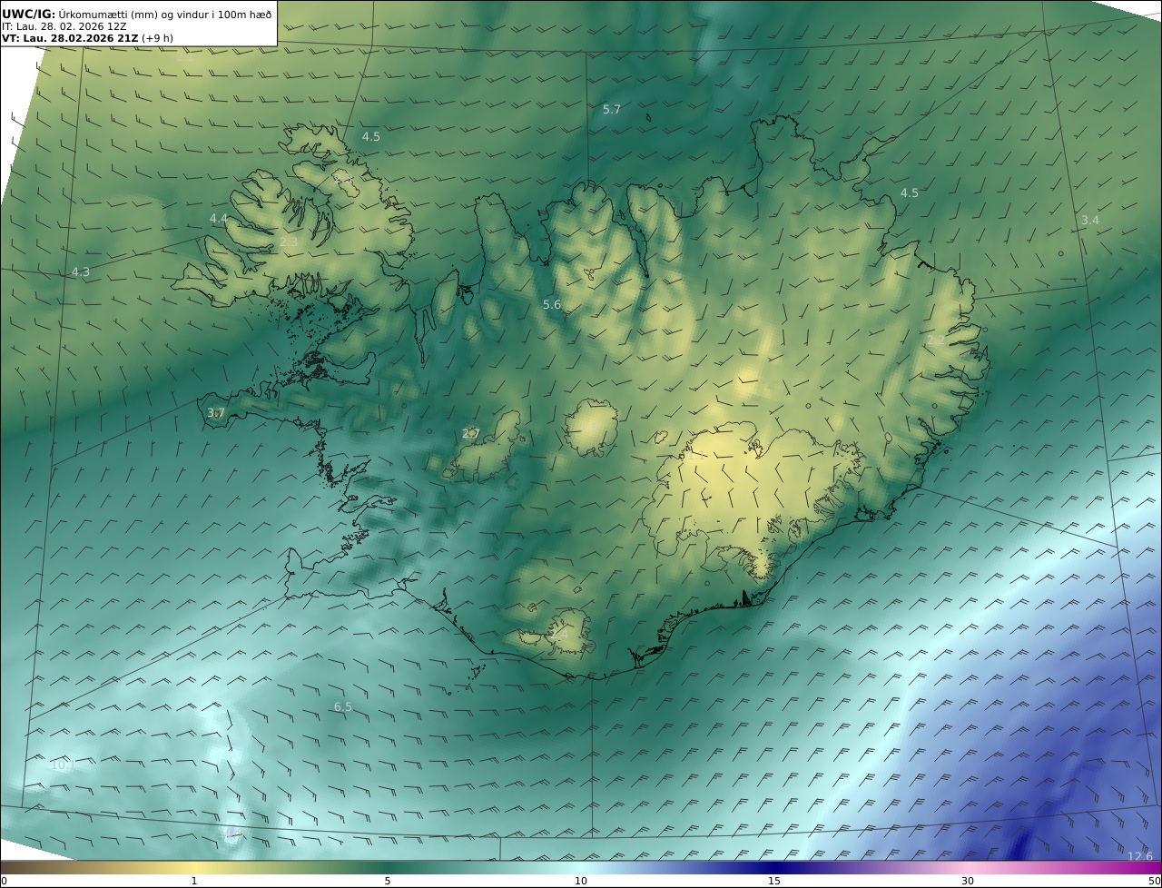
Task: Click the 4.5 value off the northeast coast
Action: click(910, 192)
